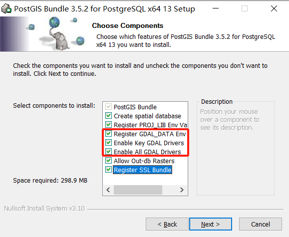Click the horizontal scrollbar thumb

[138, 190]
